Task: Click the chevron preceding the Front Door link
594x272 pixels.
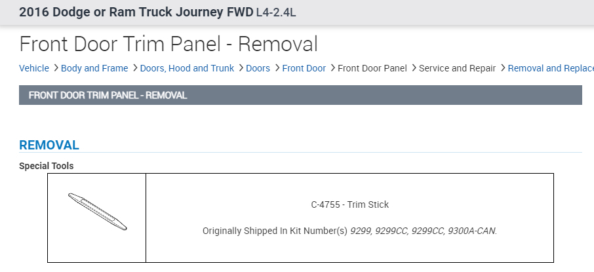Action: (277, 68)
